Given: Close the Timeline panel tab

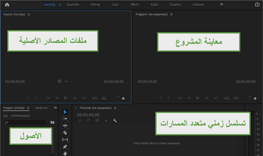Looking at the screenshot, I should [x=76, y=108].
